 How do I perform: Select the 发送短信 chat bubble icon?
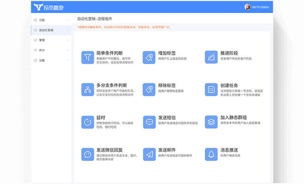click(x=149, y=122)
